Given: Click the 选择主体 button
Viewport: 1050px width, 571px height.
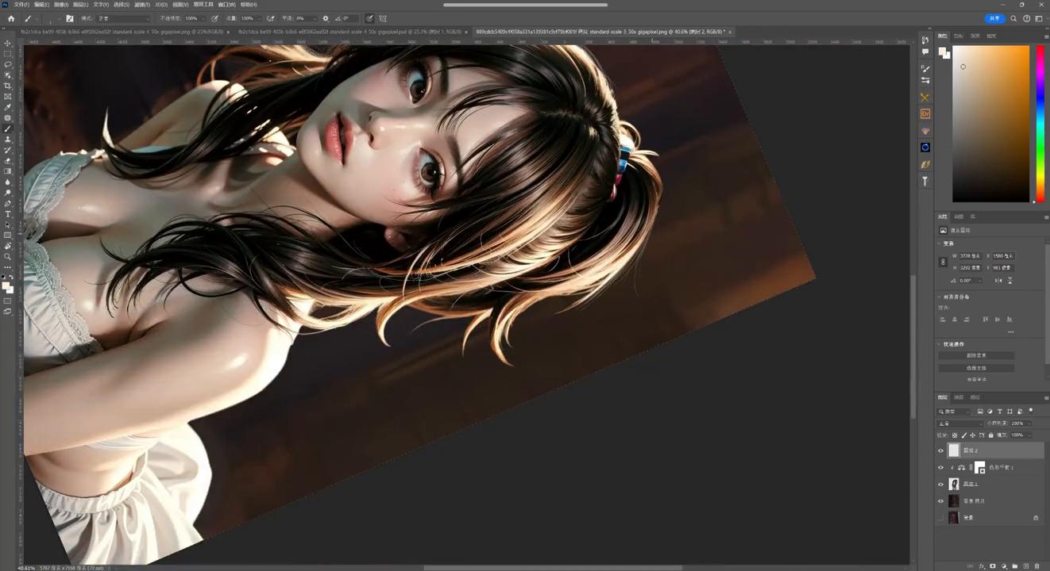Looking at the screenshot, I should (976, 368).
